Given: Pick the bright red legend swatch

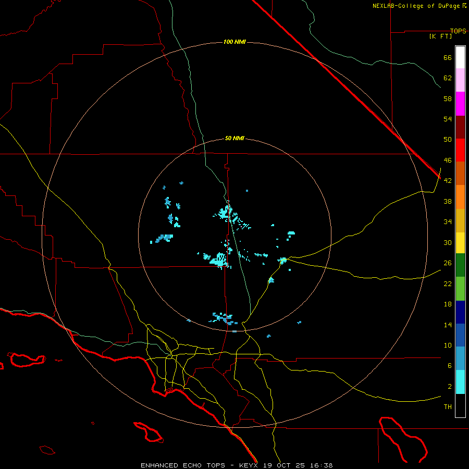Looking at the screenshot, I should (x=460, y=150).
